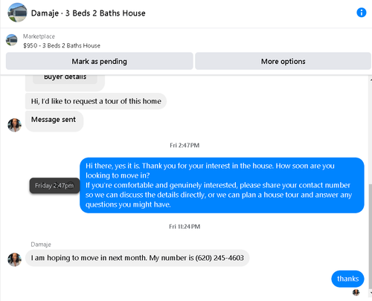Select the 'request a tour of this home' message
372x301 pixels.
[x=96, y=101]
